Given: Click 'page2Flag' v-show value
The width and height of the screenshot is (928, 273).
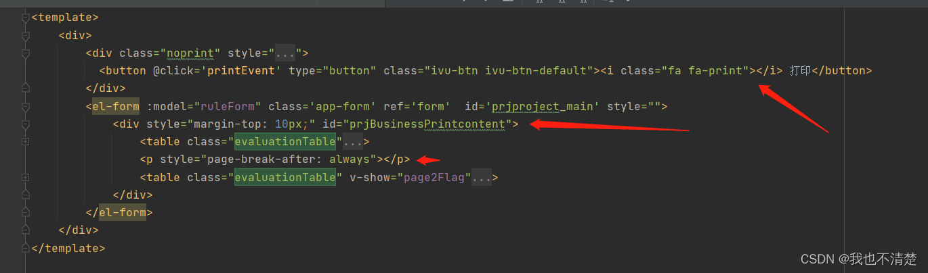Looking at the screenshot, I should (434, 178).
